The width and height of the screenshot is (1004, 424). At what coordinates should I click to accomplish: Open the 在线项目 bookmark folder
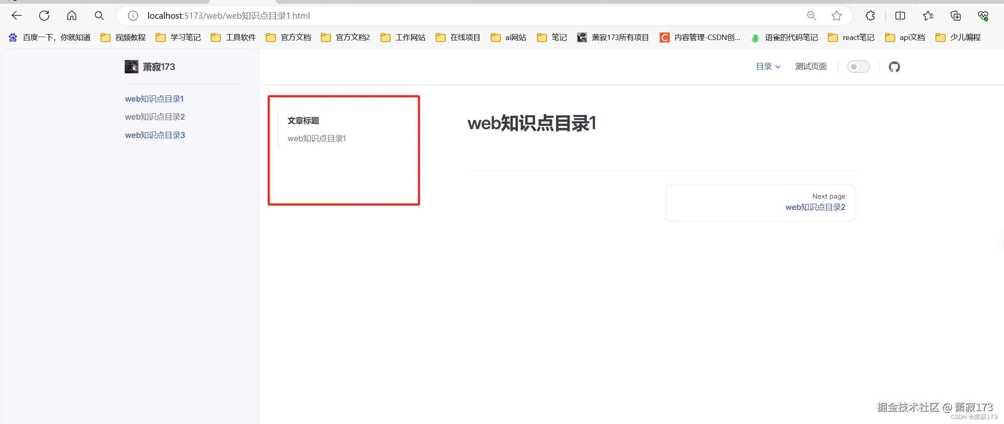click(x=458, y=37)
